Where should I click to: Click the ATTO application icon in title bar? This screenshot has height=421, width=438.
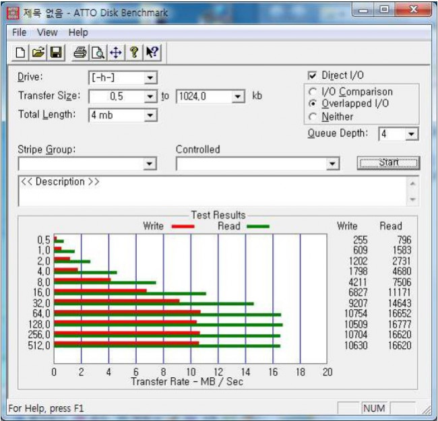[x=13, y=13]
